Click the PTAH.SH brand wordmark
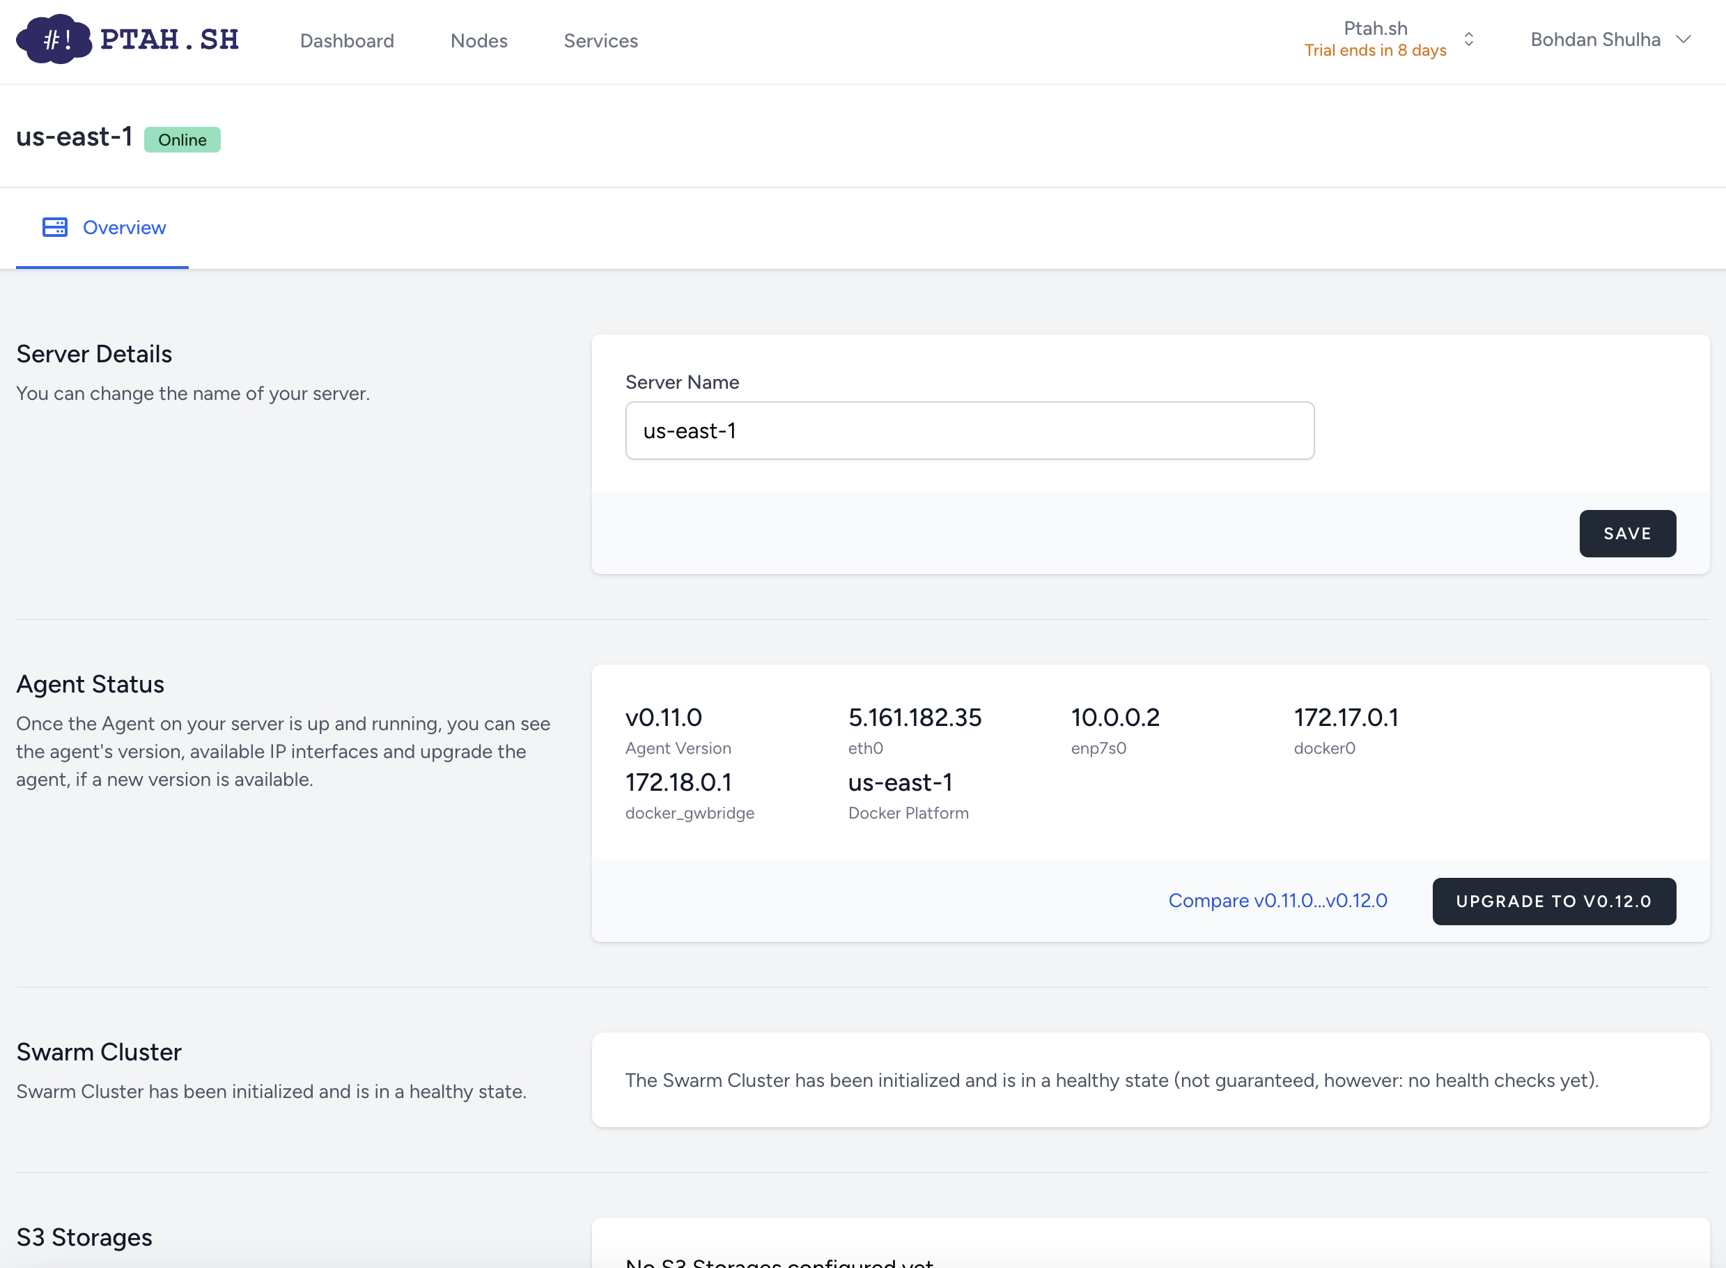This screenshot has width=1726, height=1268. coord(170,39)
